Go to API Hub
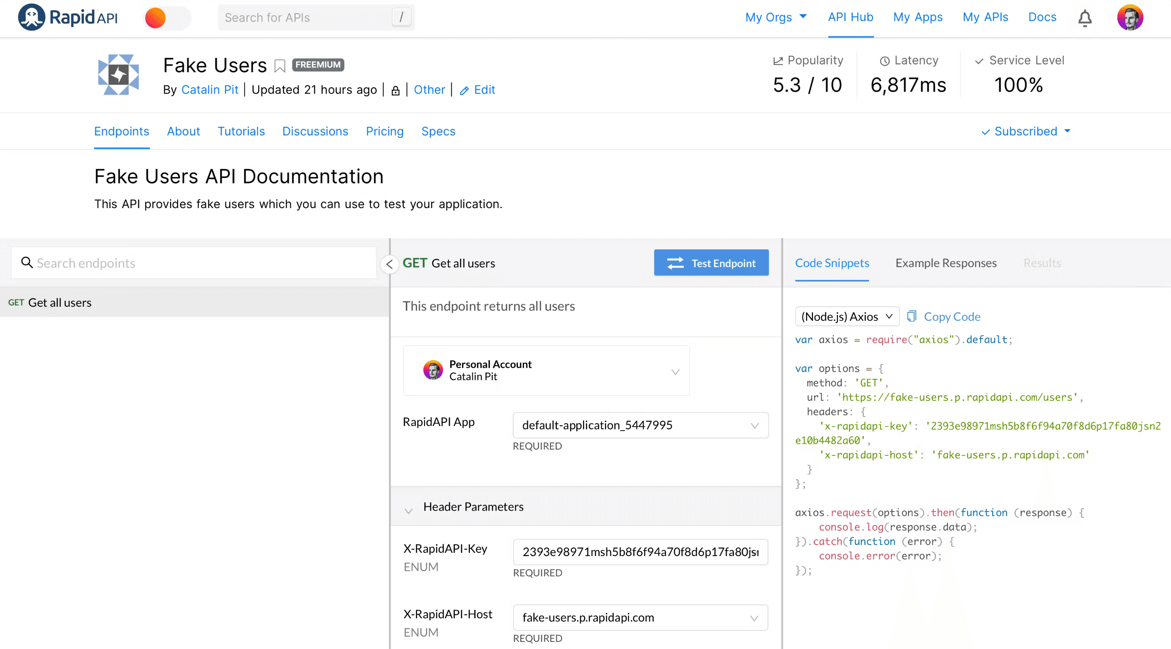Screen dimensions: 1171x649 click(x=850, y=17)
